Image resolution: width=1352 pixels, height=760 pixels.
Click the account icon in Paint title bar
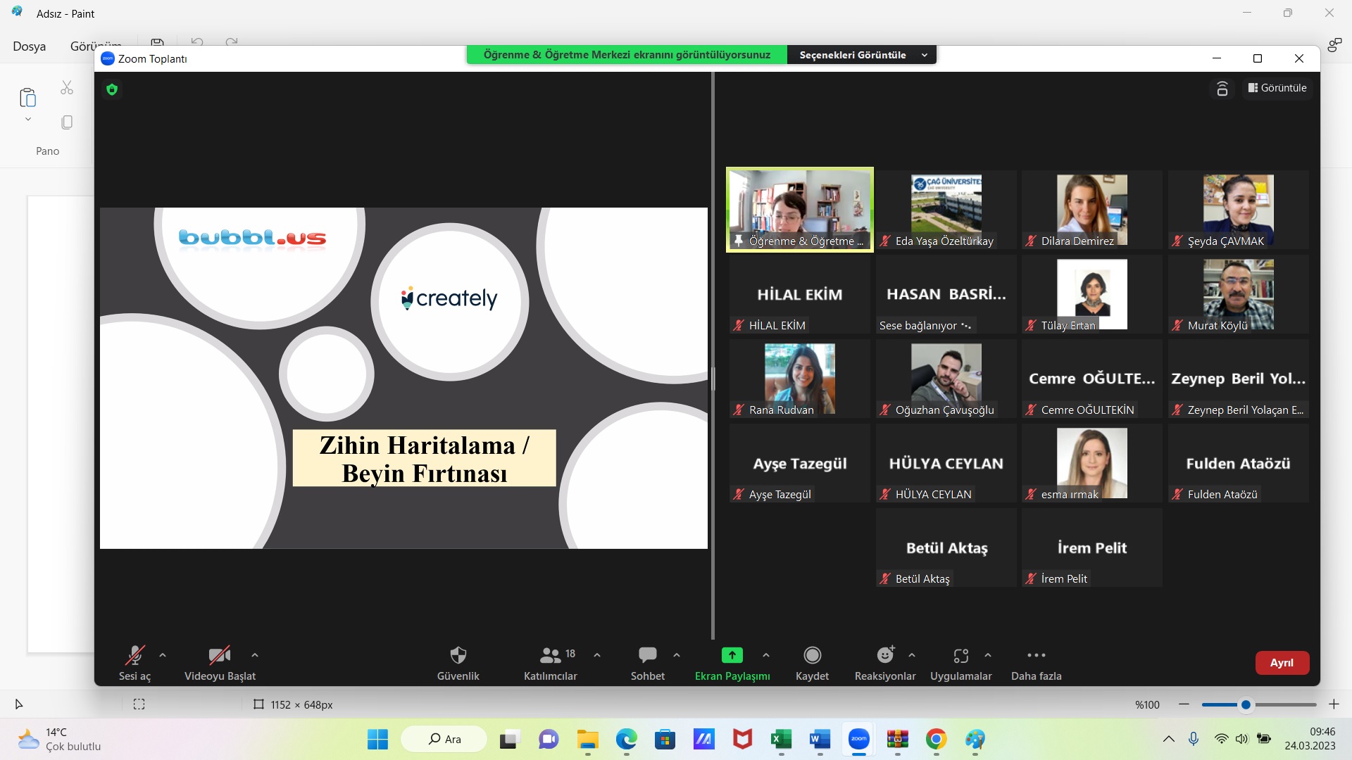(1334, 46)
